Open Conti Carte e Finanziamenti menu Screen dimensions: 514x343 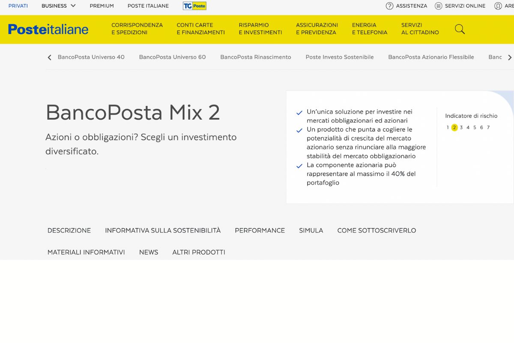(200, 29)
